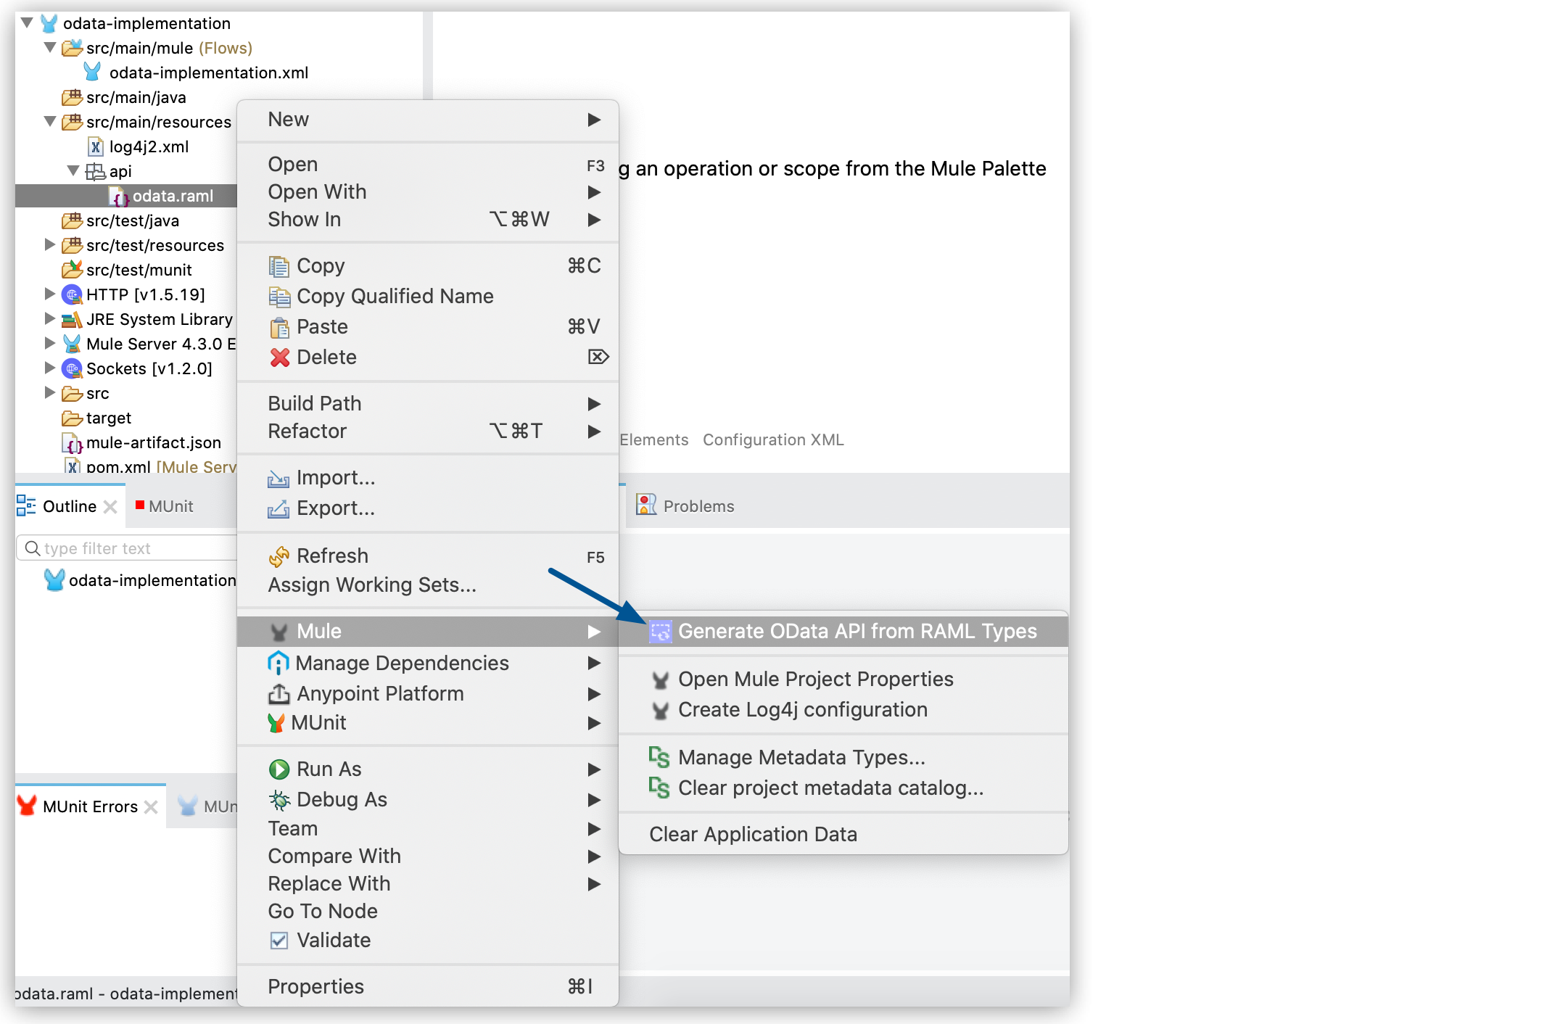Toggle the Validate checkbox
1568x1024 pixels.
279,940
